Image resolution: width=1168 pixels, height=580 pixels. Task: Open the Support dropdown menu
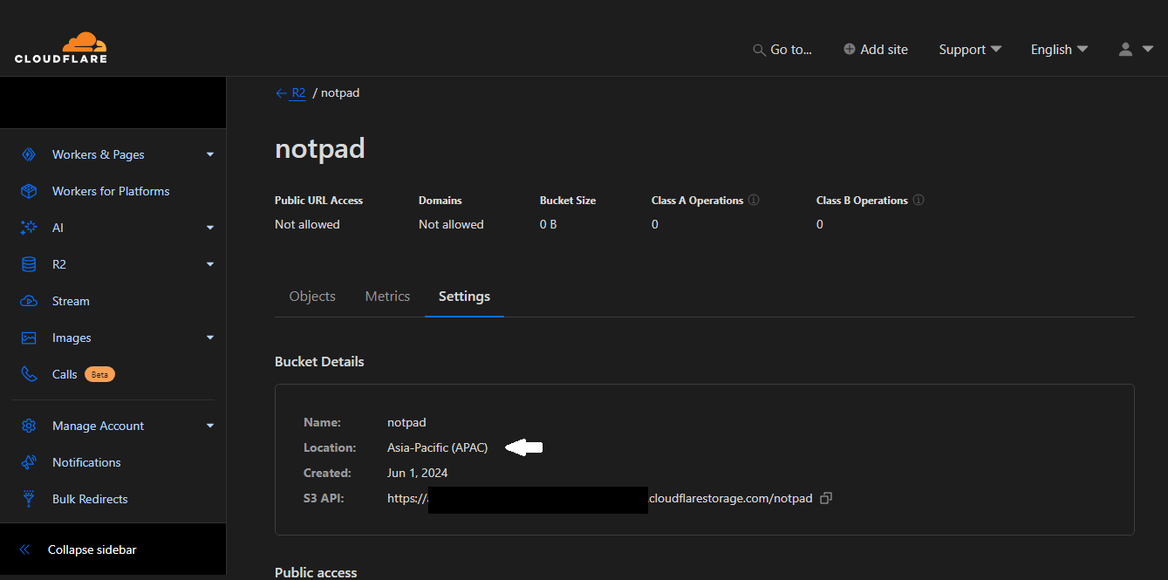[x=969, y=50]
